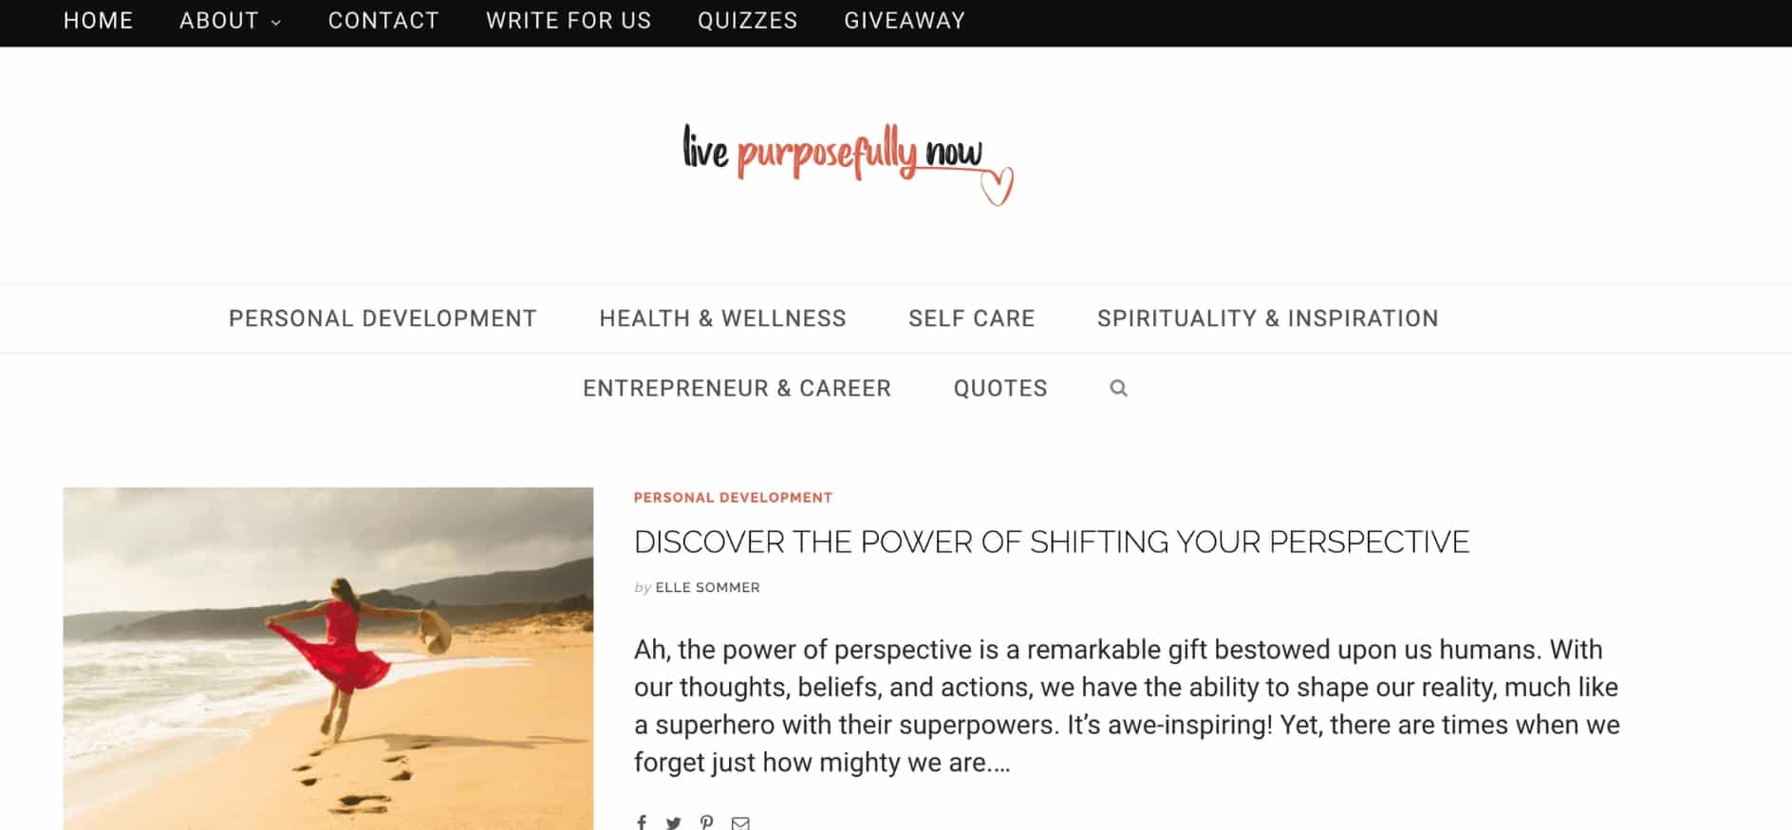1792x830 pixels.
Task: Expand the About dropdown menu
Action: pos(230,21)
